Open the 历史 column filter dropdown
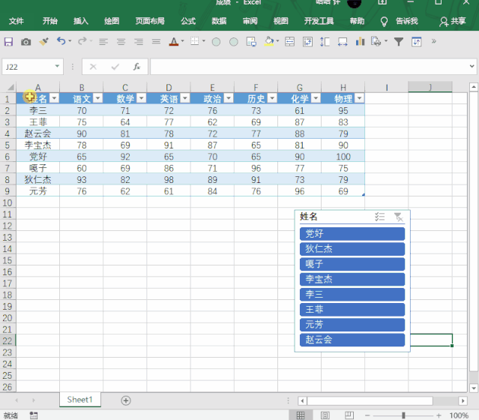 coord(272,98)
